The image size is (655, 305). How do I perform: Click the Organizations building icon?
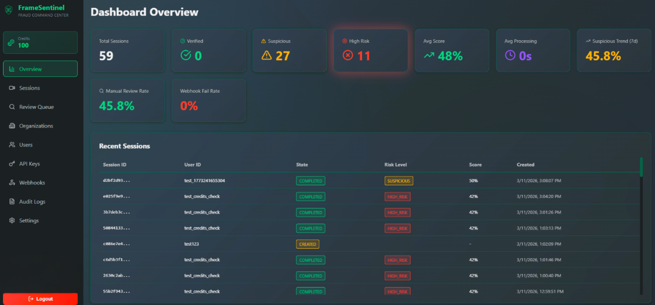click(12, 126)
